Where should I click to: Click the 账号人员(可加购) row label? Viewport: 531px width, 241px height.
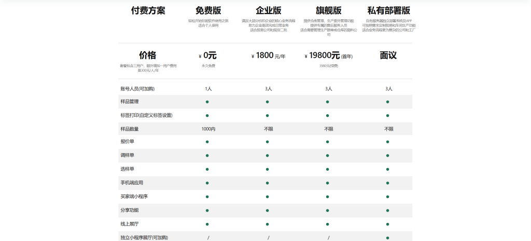click(137, 89)
